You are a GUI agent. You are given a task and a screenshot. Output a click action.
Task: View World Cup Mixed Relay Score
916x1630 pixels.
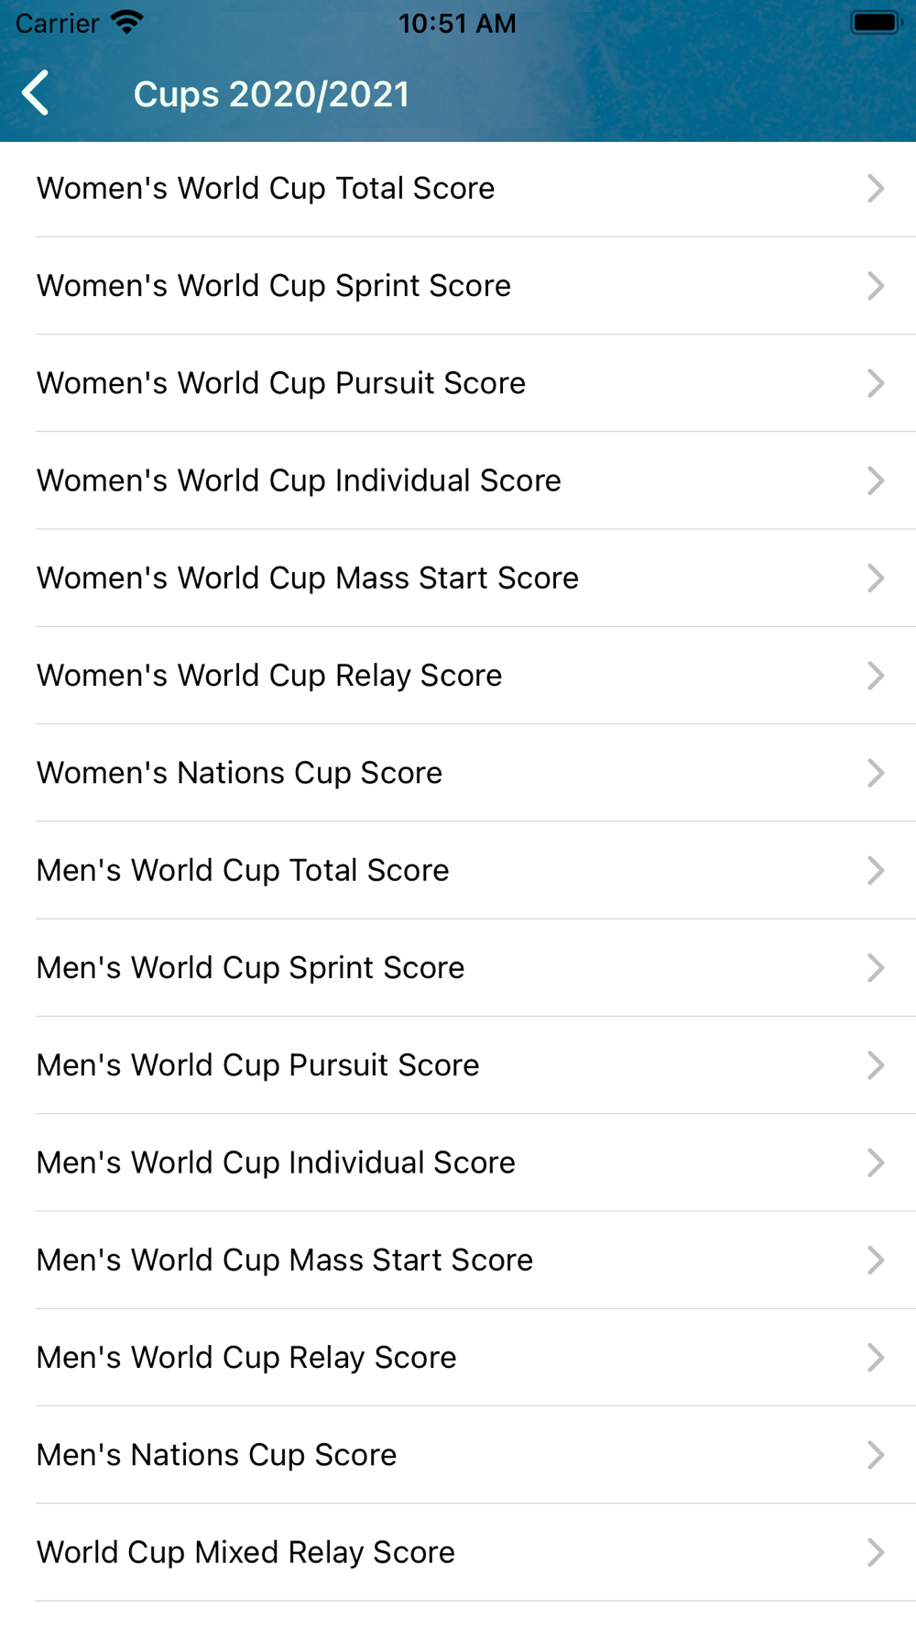click(458, 1552)
